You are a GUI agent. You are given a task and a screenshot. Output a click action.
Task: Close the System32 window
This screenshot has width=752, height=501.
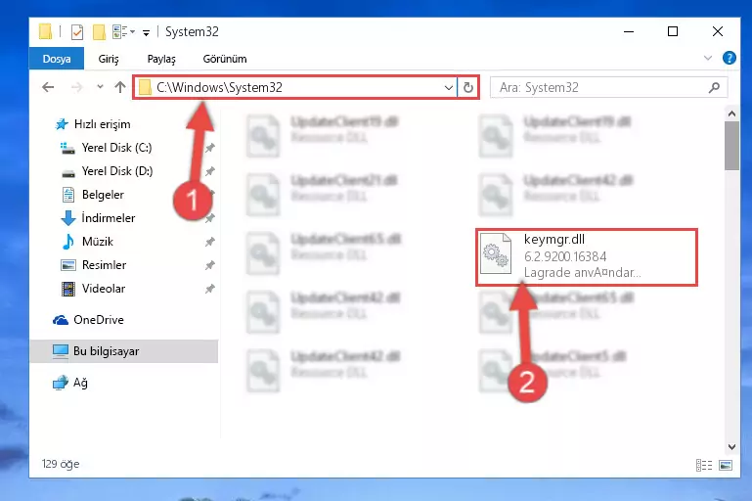[x=718, y=31]
